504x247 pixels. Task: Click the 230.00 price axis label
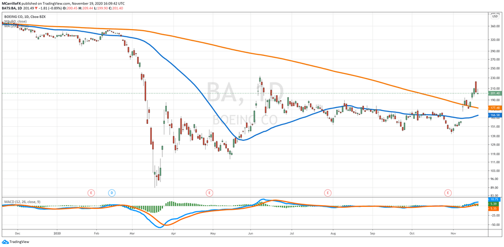[495, 78]
